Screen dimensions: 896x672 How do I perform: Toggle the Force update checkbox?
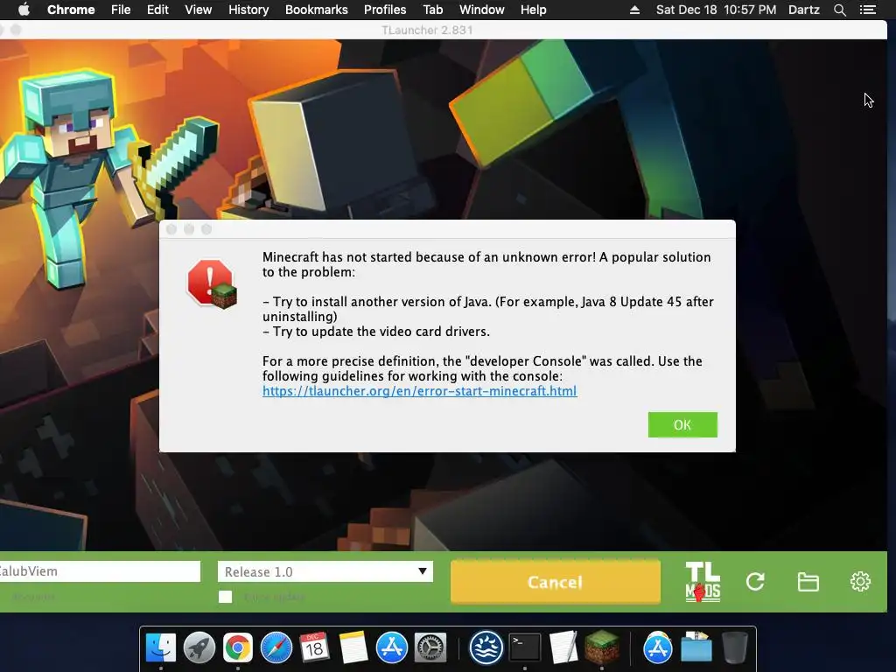(x=225, y=597)
